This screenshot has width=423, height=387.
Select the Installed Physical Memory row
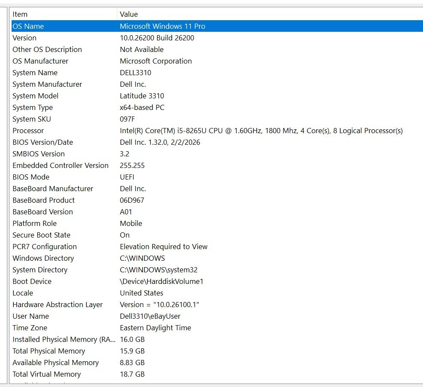click(217, 339)
